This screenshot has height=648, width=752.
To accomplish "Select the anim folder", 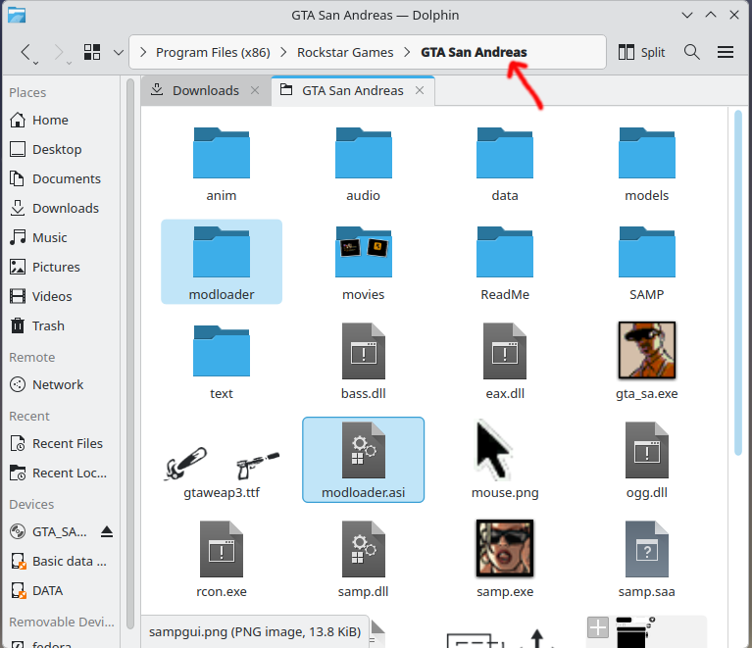I will coord(222,164).
